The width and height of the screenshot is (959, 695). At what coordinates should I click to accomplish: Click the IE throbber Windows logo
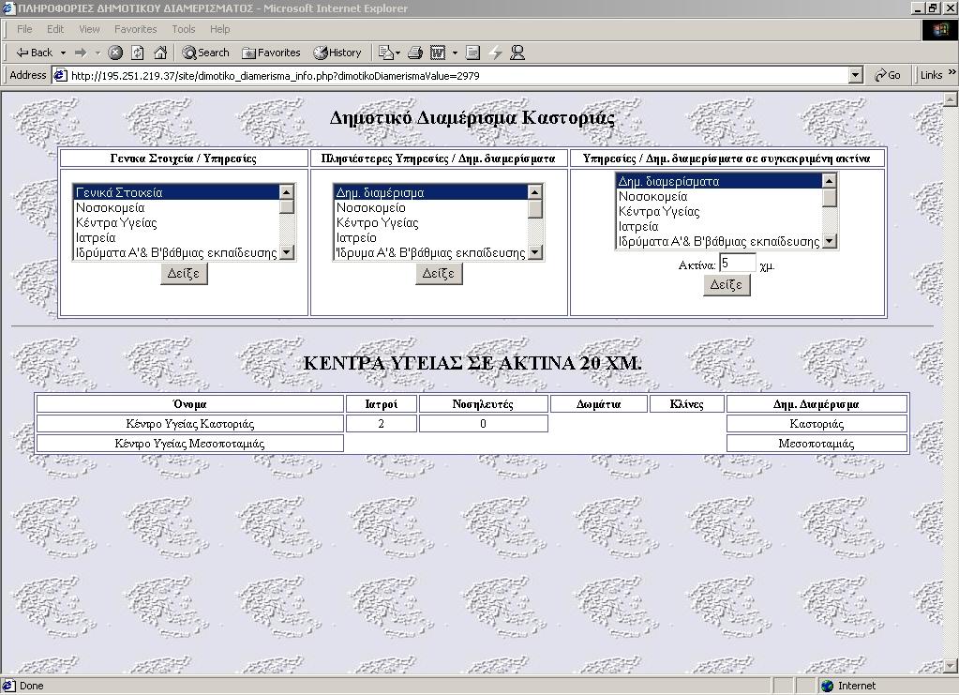click(940, 29)
